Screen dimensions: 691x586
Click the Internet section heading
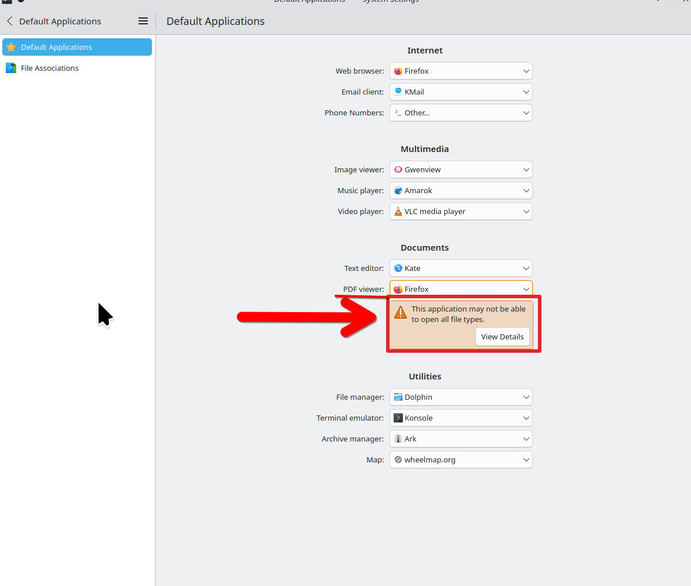coord(425,50)
